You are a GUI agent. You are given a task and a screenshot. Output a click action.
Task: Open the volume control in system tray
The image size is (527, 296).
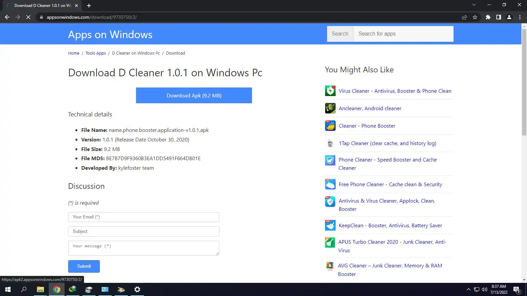485,289
